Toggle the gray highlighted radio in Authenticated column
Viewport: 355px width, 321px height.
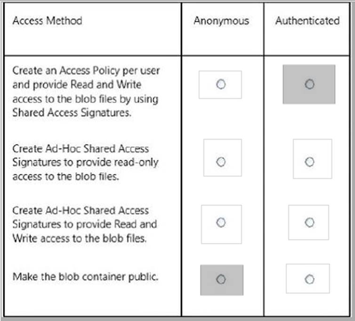309,84
